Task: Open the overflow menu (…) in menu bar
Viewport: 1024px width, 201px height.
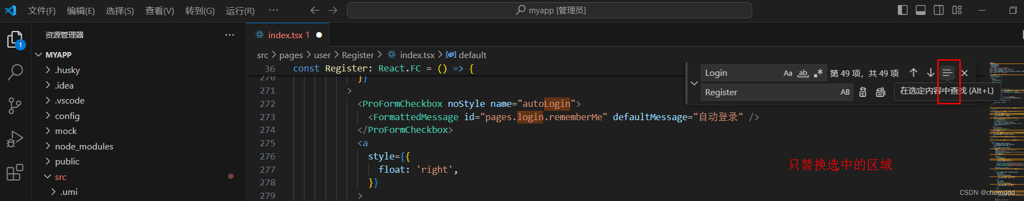Action: pos(273,11)
